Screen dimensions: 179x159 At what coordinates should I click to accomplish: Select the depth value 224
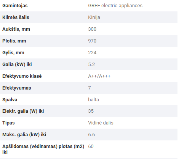pyautogui.click(x=92, y=53)
